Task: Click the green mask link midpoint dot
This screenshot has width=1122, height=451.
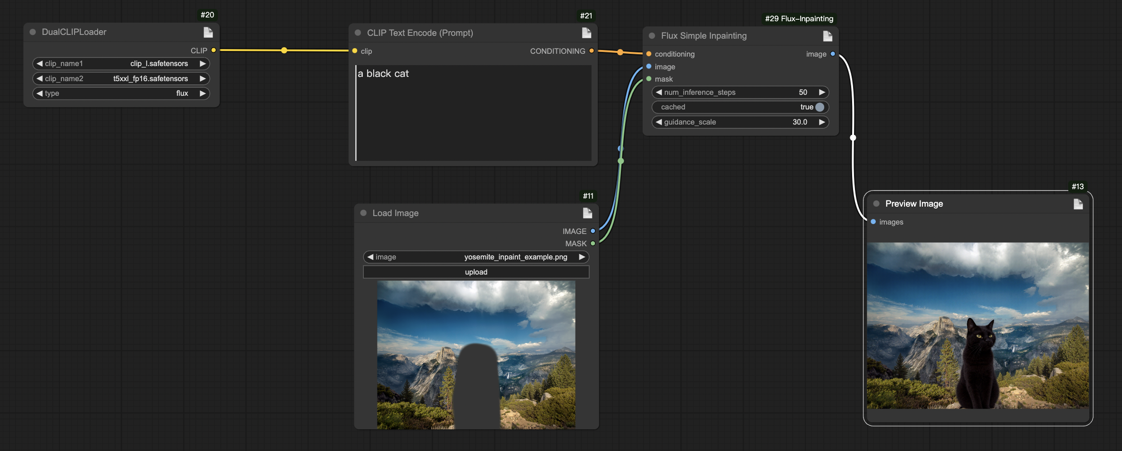Action: coord(621,161)
